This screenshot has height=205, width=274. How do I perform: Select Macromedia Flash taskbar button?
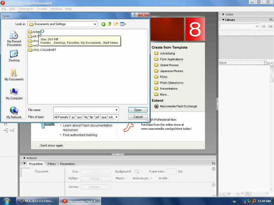80,201
